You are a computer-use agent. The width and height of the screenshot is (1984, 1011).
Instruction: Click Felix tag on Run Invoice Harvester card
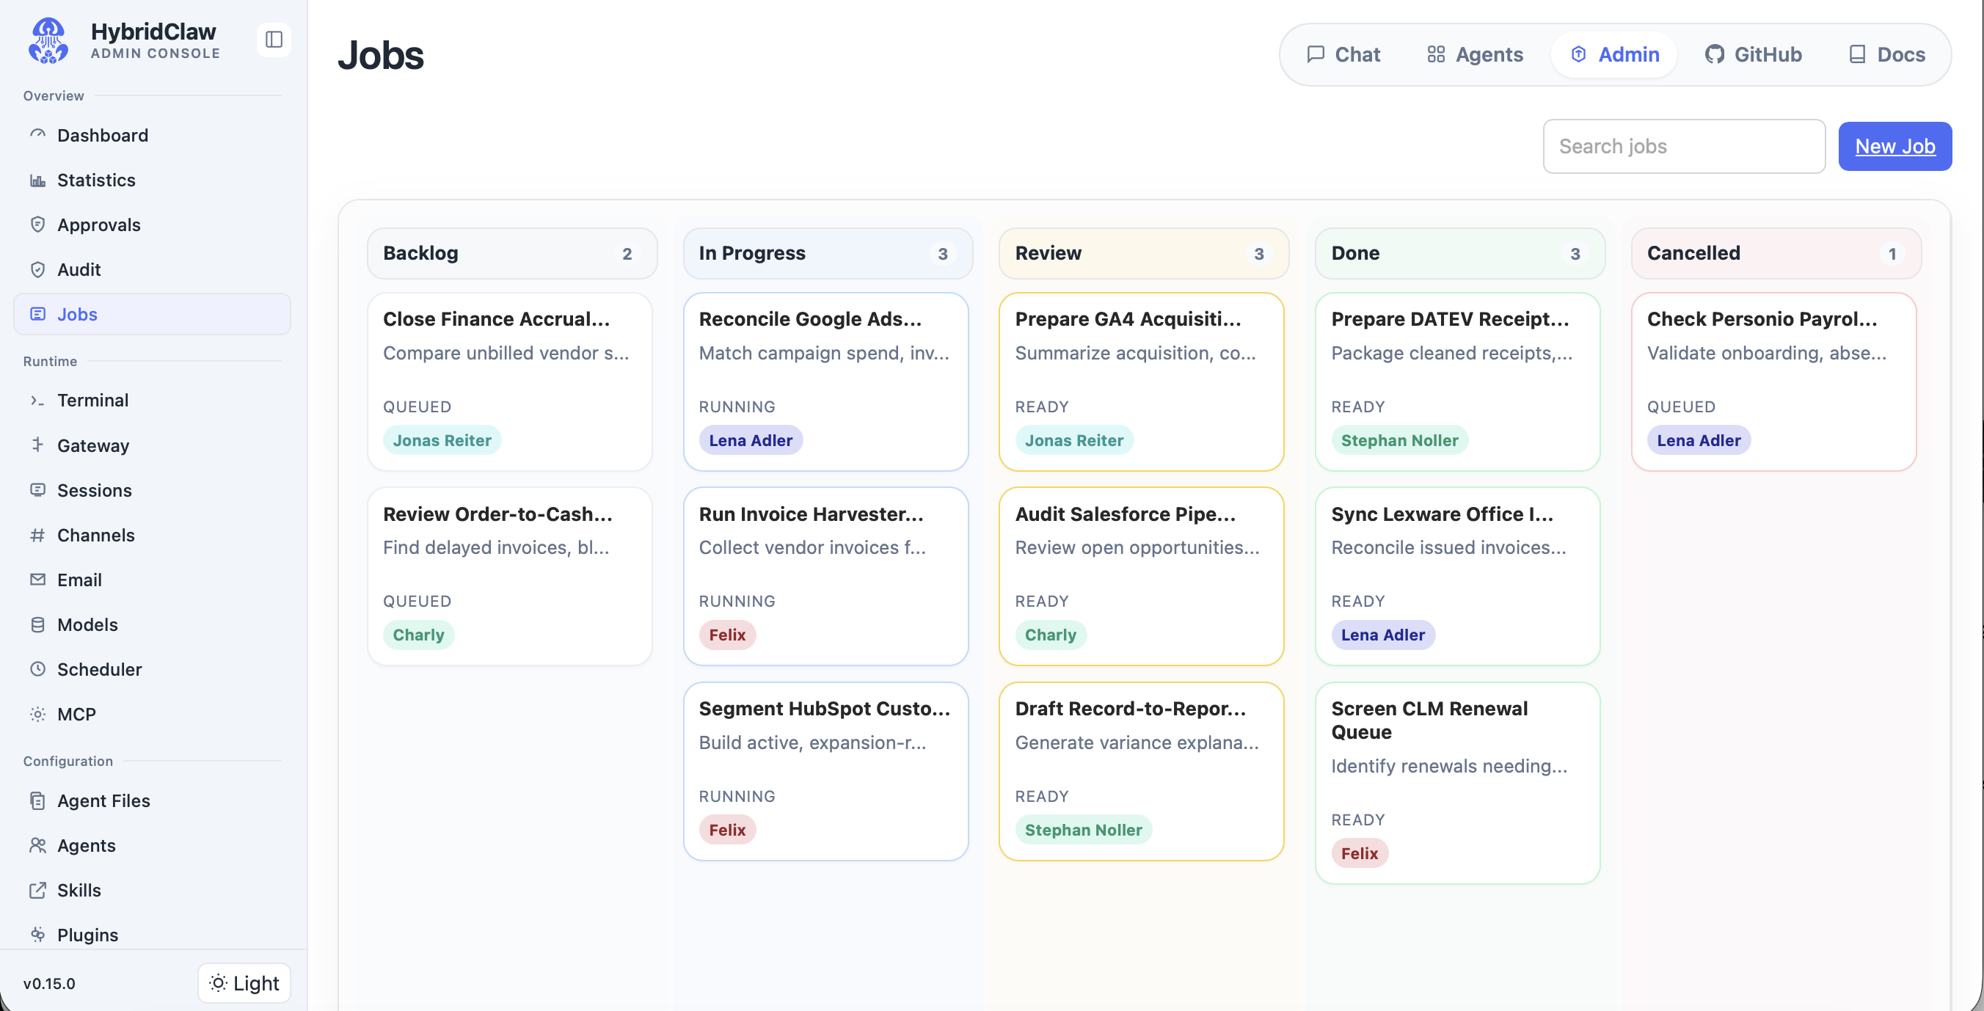[727, 635]
